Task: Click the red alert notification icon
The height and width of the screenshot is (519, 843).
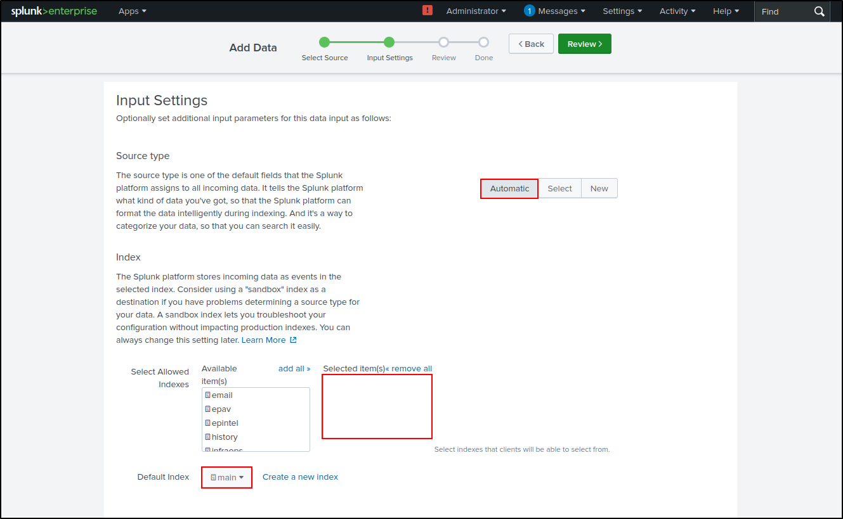Action: pyautogui.click(x=428, y=11)
